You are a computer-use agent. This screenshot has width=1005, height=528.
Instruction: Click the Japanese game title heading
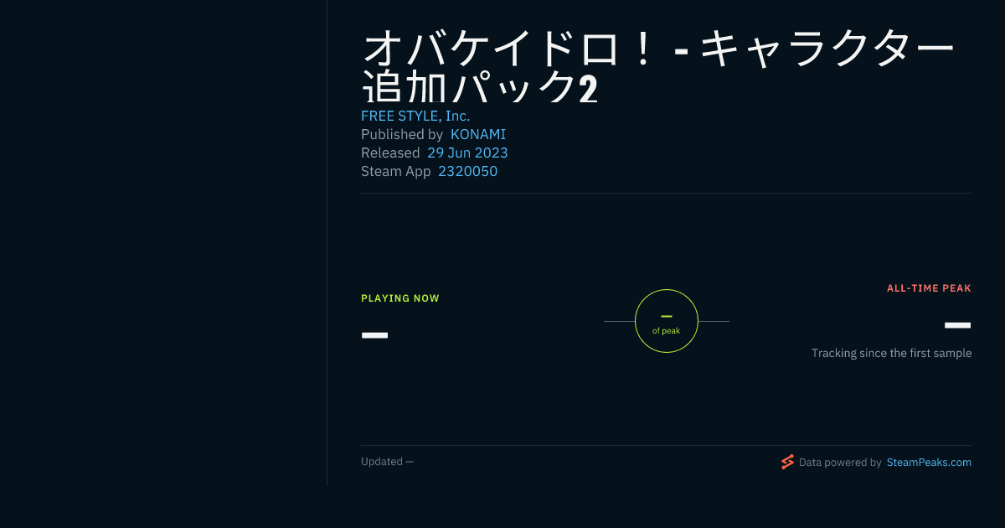[x=657, y=68]
